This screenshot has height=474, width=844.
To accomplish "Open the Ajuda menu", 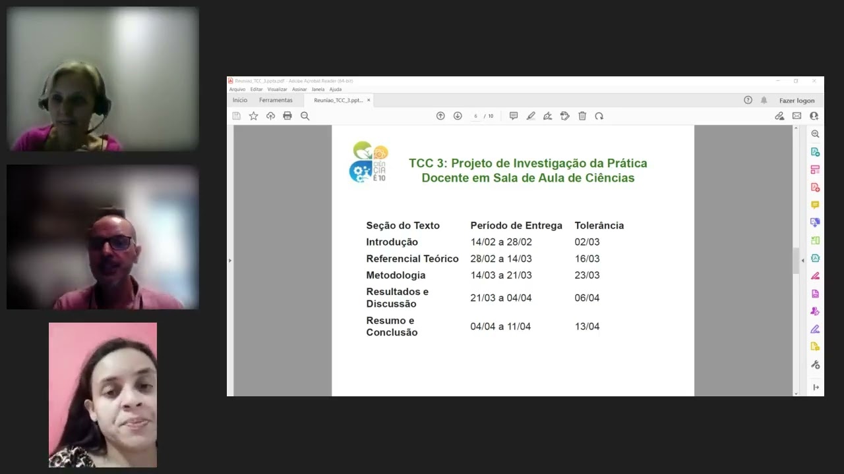I will 336,89.
